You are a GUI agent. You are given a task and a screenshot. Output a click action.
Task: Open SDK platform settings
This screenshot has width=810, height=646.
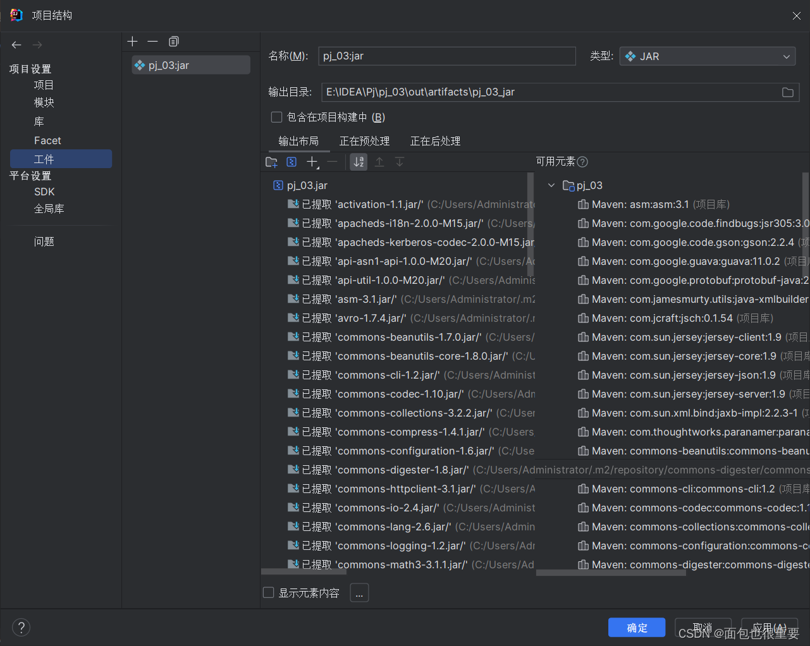point(44,192)
